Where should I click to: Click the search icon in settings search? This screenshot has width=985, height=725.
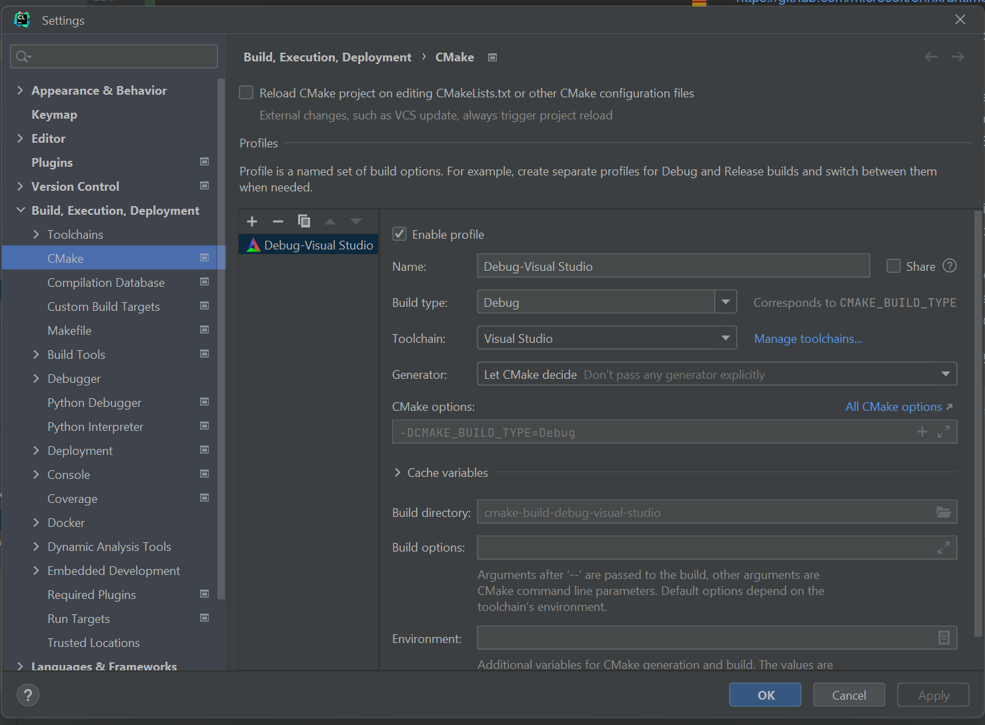tap(23, 57)
